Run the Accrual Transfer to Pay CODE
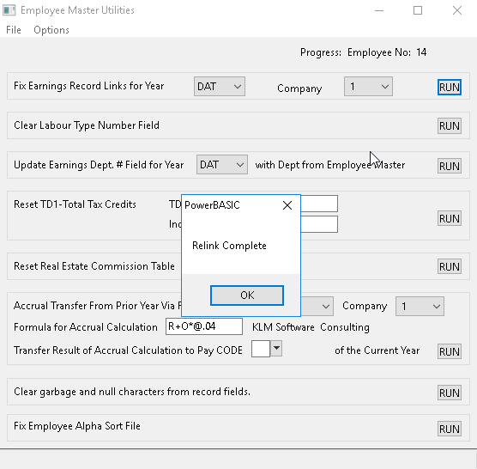477x469 pixels. [x=450, y=351]
